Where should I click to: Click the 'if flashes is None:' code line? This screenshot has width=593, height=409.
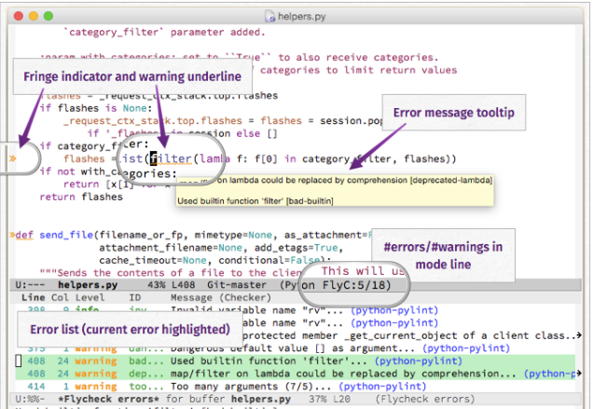(x=96, y=108)
